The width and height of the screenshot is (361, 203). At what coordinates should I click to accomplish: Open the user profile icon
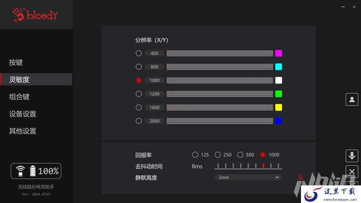point(352,99)
